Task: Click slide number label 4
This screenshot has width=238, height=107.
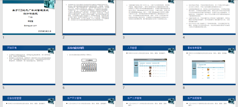Action: (x=184, y=37)
